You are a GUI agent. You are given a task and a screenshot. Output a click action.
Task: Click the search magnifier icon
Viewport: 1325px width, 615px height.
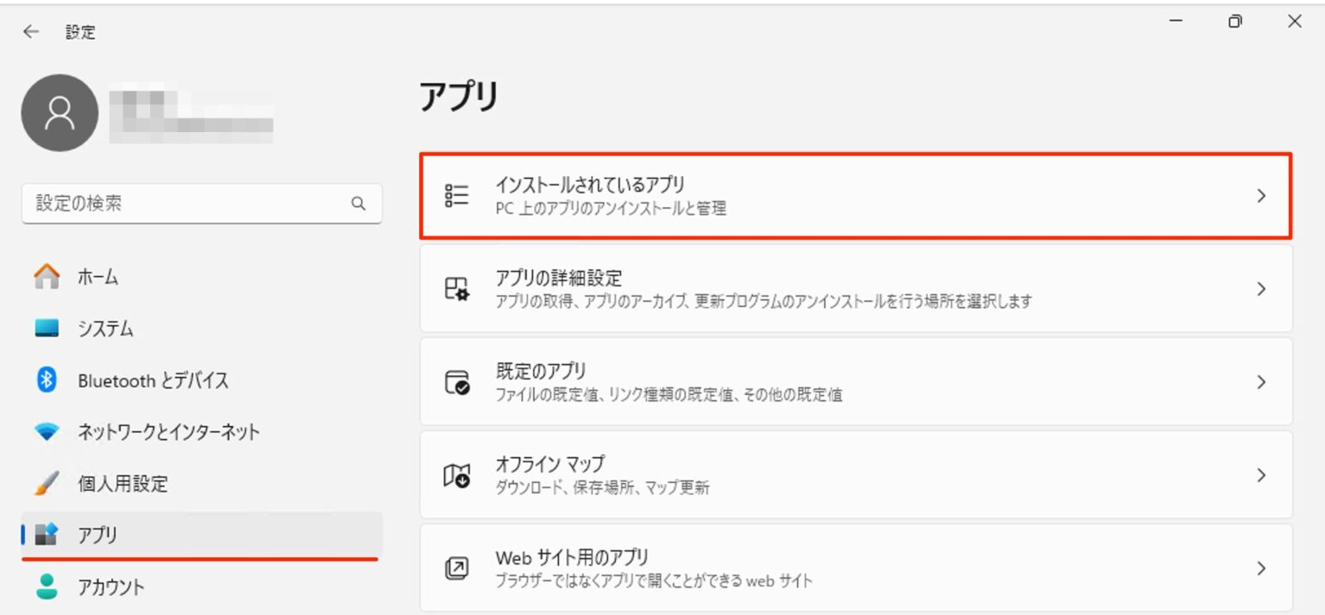coord(358,204)
